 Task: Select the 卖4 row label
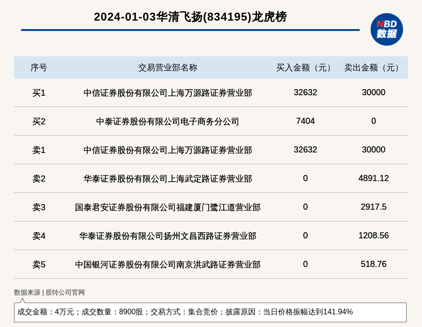39,236
